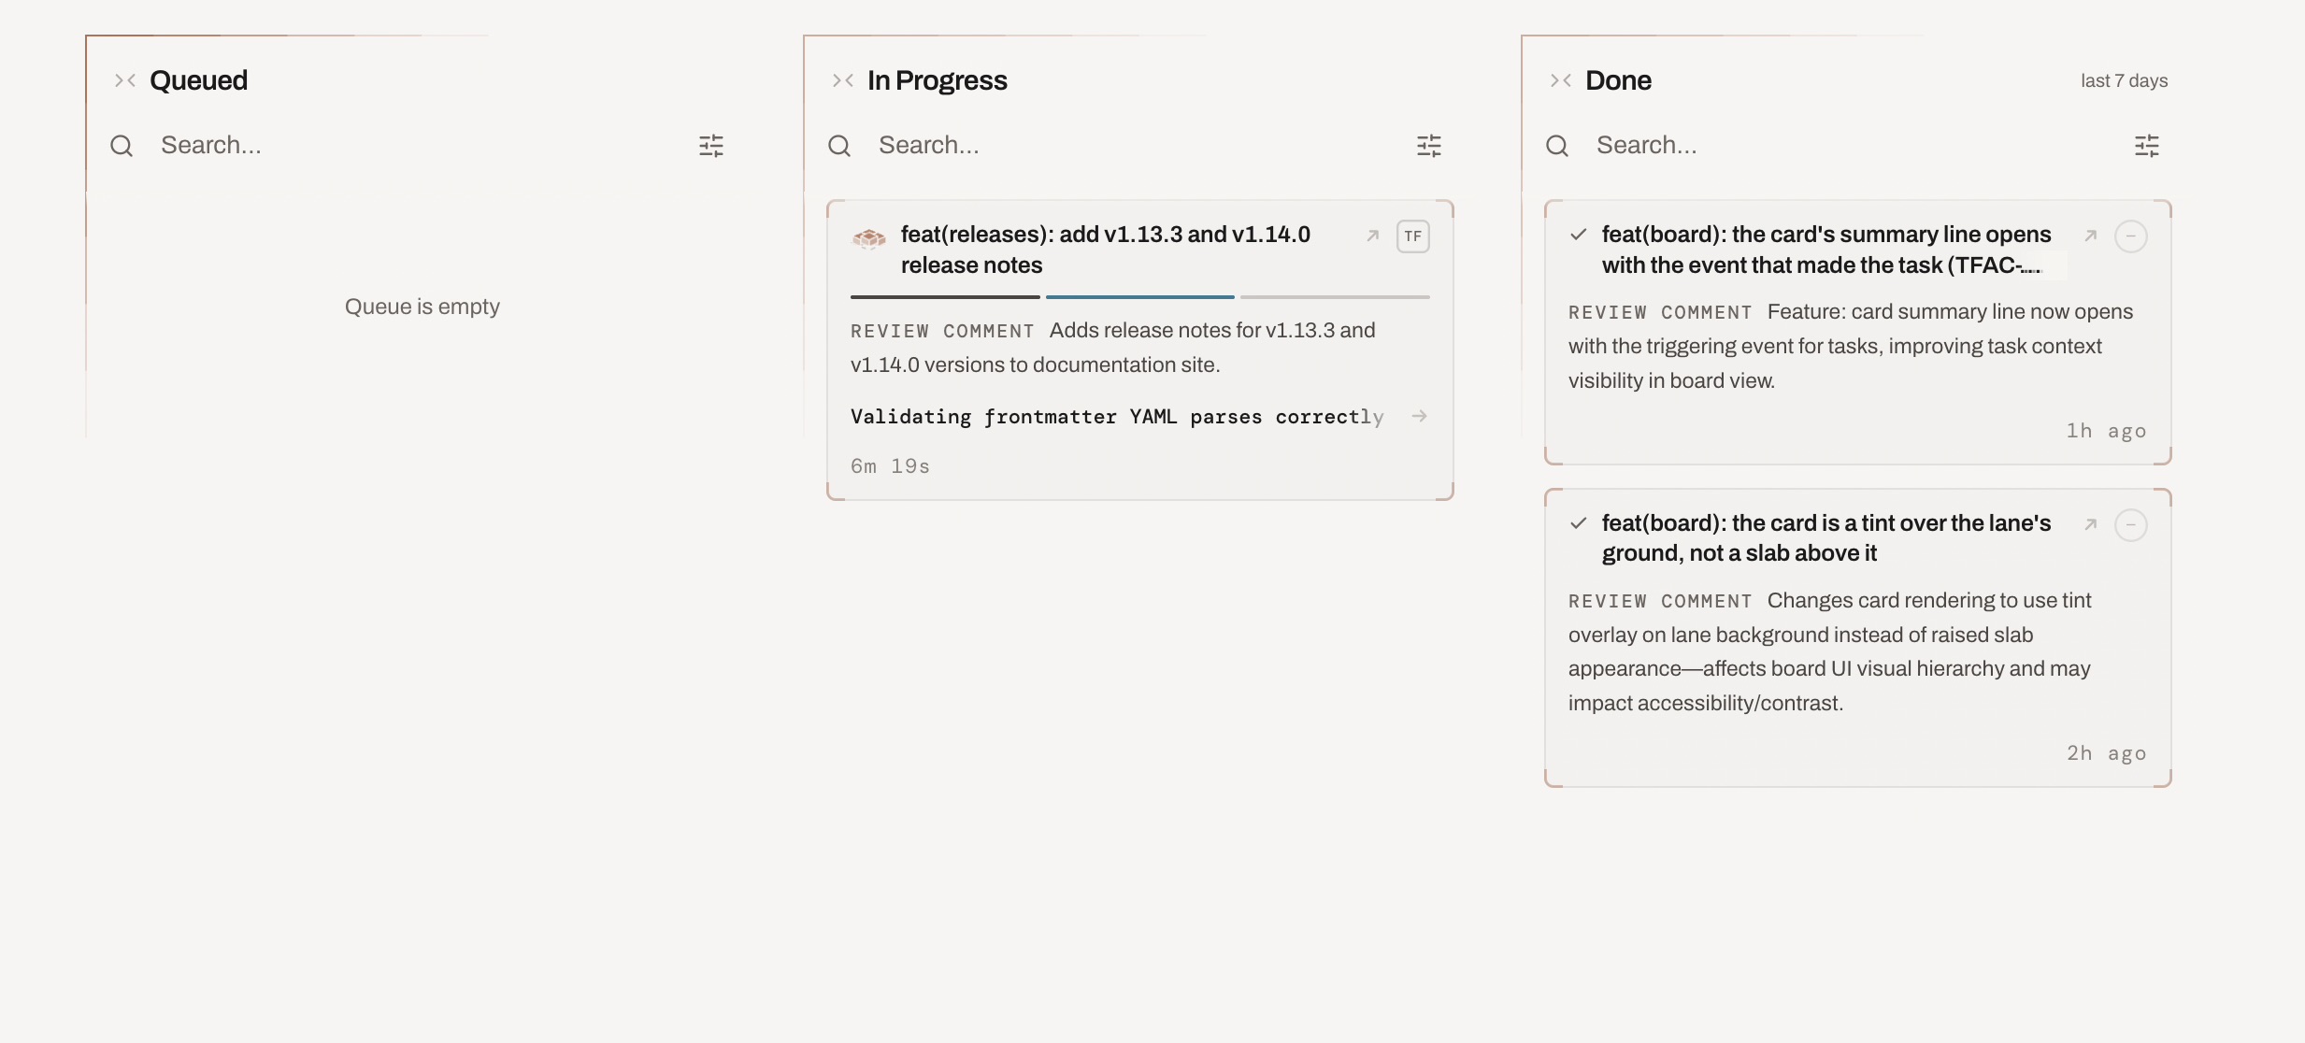Click the '1h ago' timestamp

tap(2106, 431)
